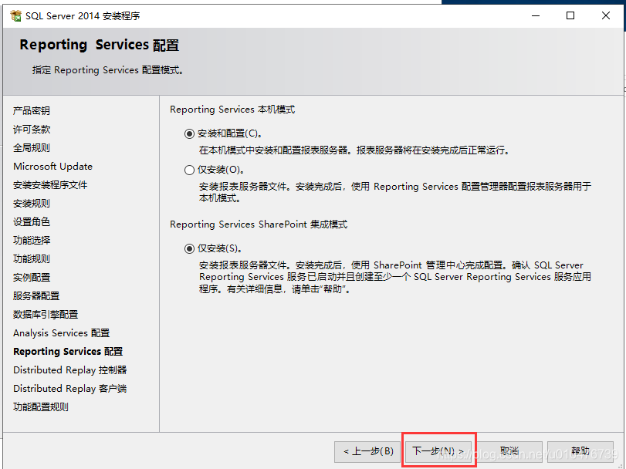Click the 服务器配置 step

36,296
